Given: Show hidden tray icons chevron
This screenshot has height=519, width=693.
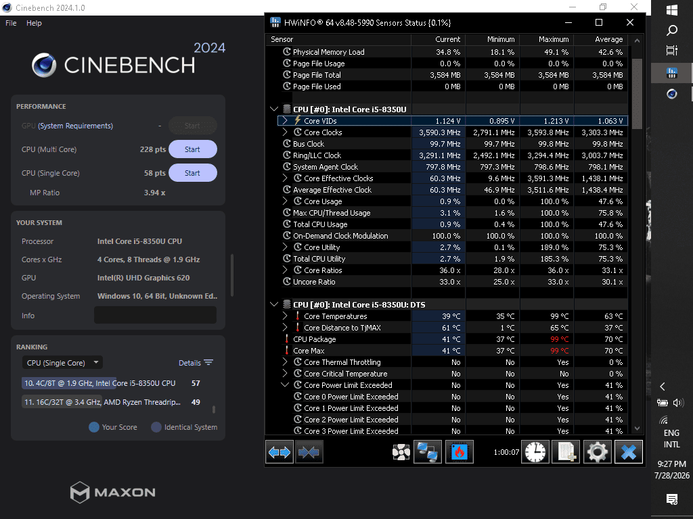Looking at the screenshot, I should click(662, 387).
